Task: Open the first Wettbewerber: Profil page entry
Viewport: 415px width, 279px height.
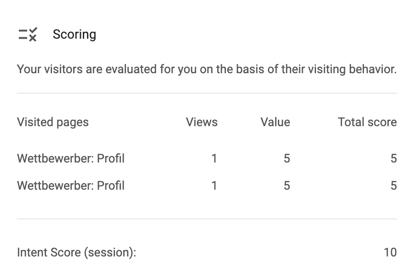Action: click(71, 158)
